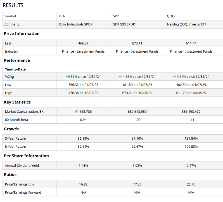
Task: Click the RESULTS heading
Action: 13,5
